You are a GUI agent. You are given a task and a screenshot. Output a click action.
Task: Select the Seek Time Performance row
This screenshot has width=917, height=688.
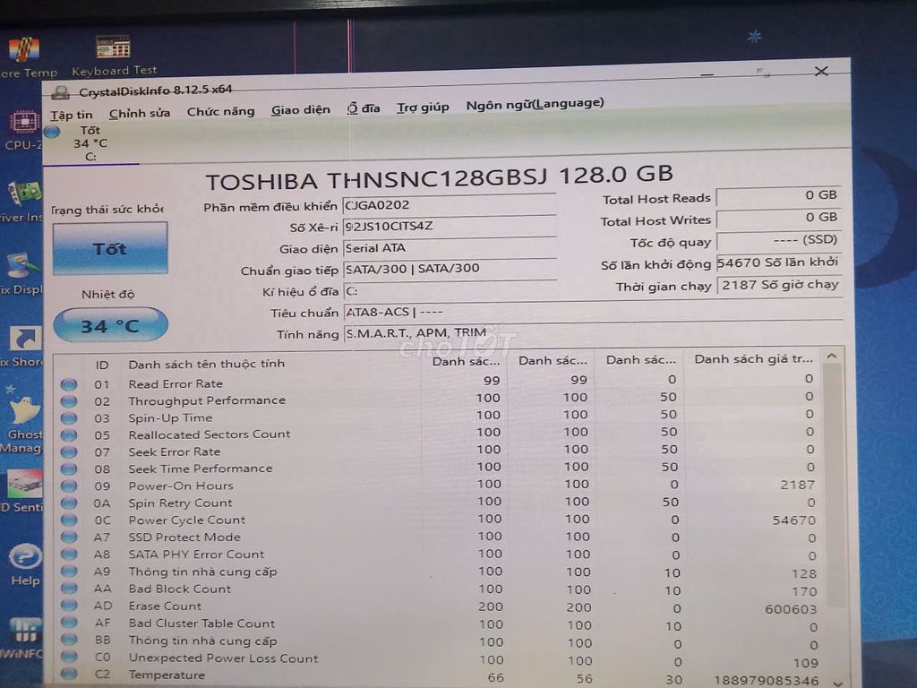(x=439, y=468)
